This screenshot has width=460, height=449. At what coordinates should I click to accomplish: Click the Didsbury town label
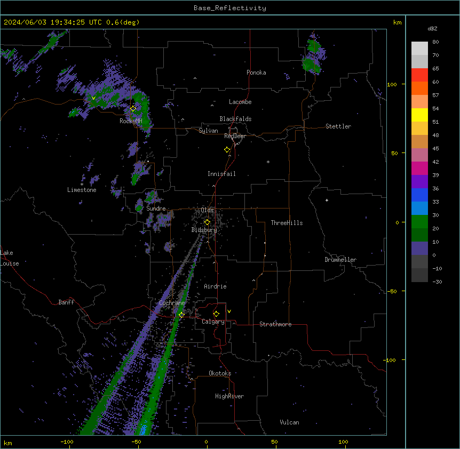pyautogui.click(x=204, y=230)
